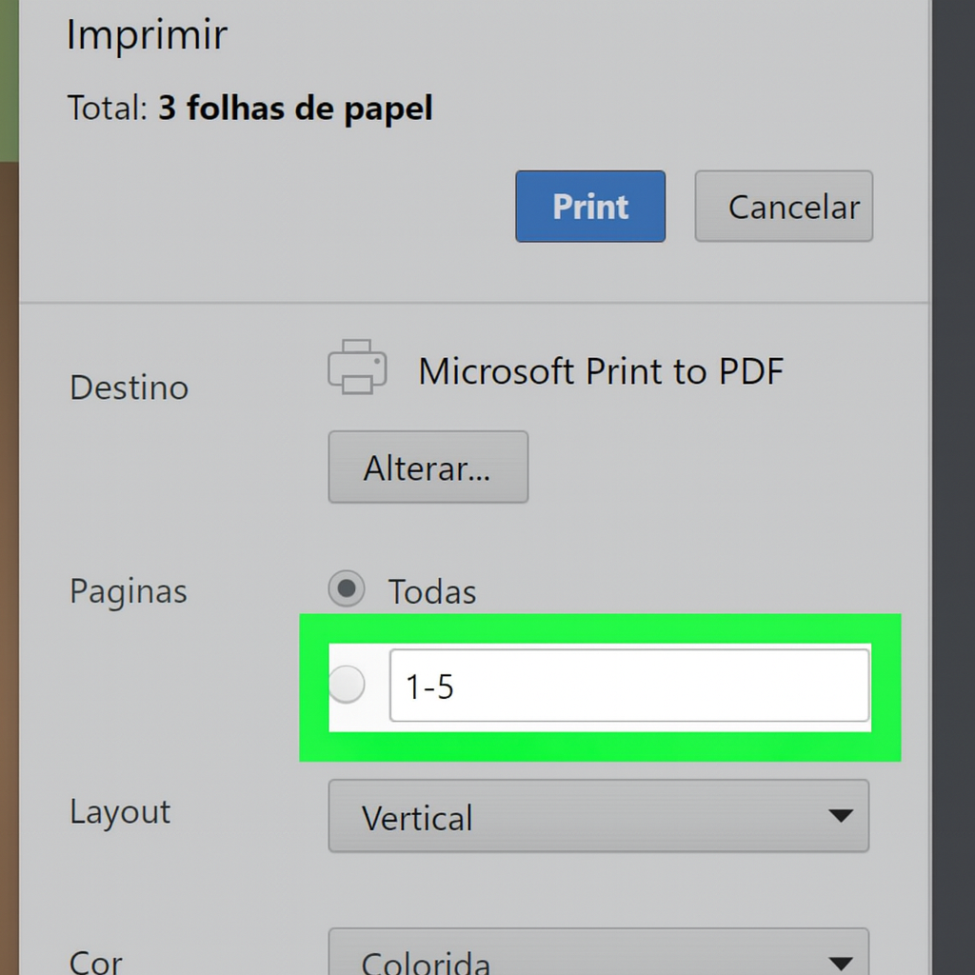Viewport: 975px width, 975px height.
Task: Open the Layout dropdown showing Vertical
Action: pos(598,816)
